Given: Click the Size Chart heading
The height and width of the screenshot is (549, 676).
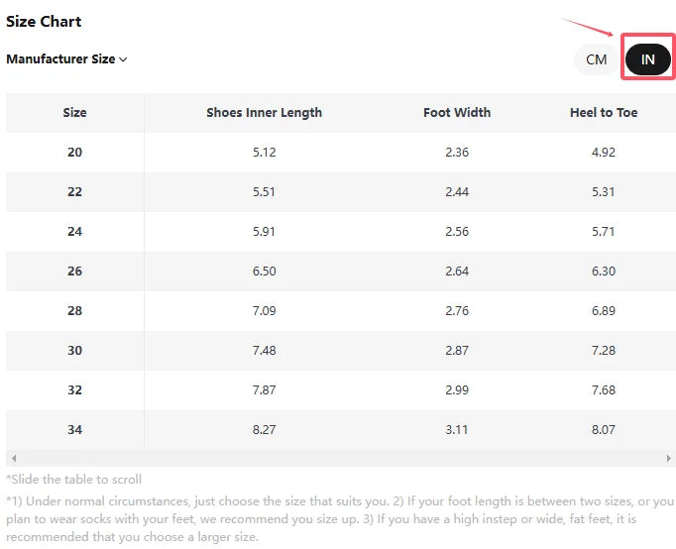Looking at the screenshot, I should tap(44, 22).
